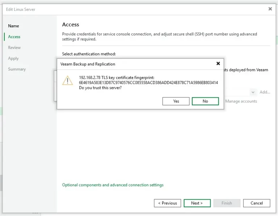Image resolution: width=278 pixels, height=216 pixels.
Task: Click Add... next to credentials
Action: [265, 92]
